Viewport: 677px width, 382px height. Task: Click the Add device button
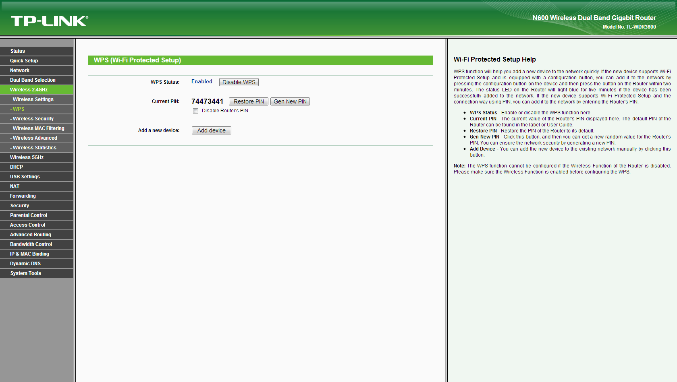pos(212,130)
